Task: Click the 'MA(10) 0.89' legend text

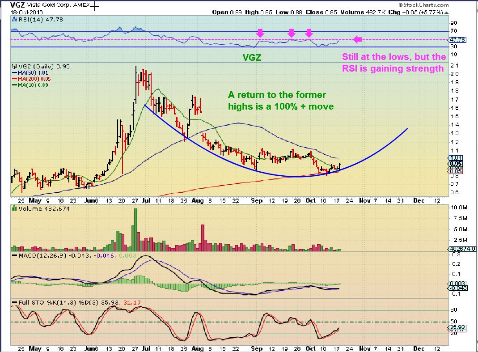Action: (x=33, y=85)
